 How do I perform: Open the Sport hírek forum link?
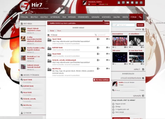[x=57, y=39]
